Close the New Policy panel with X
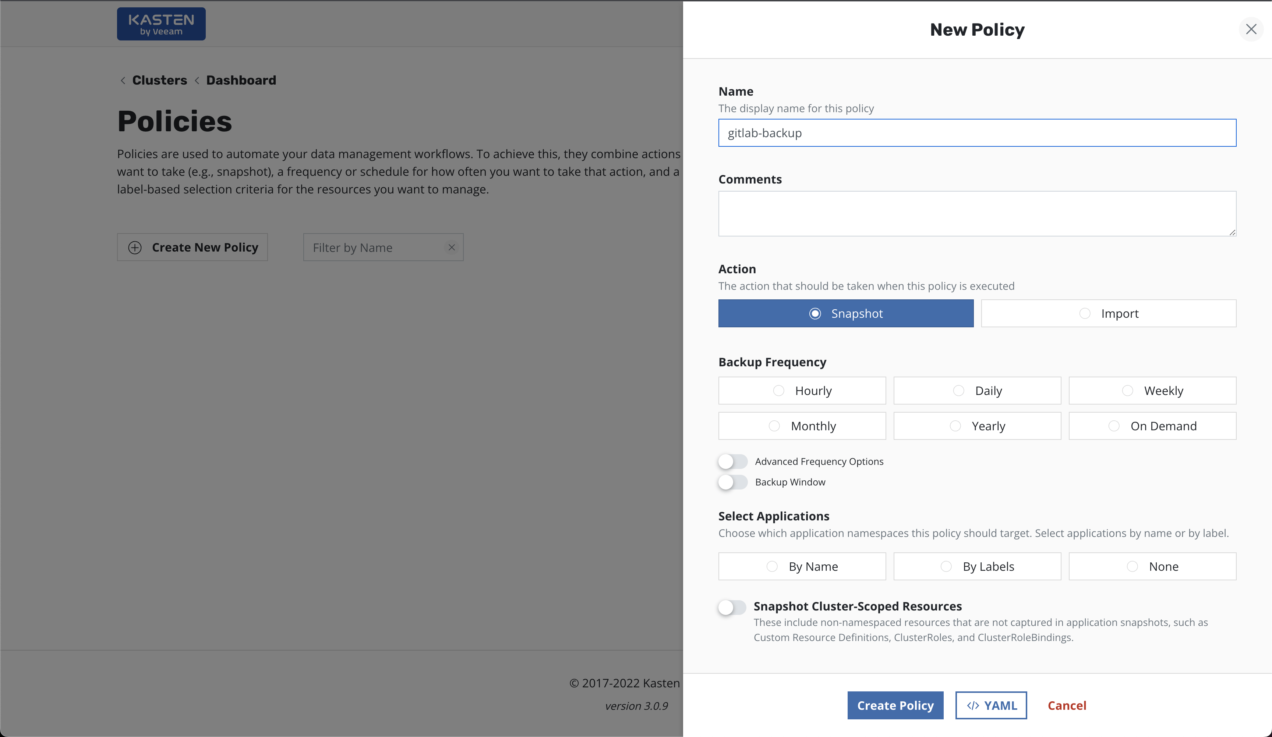 point(1251,29)
